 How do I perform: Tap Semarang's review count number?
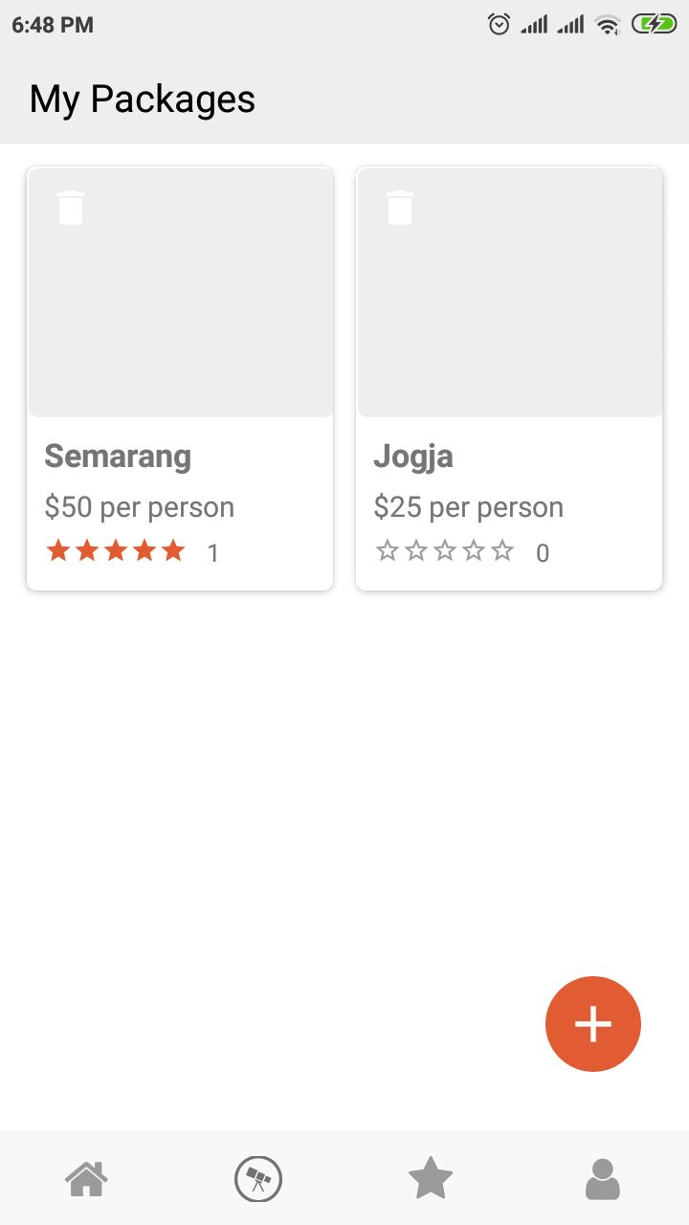click(213, 553)
